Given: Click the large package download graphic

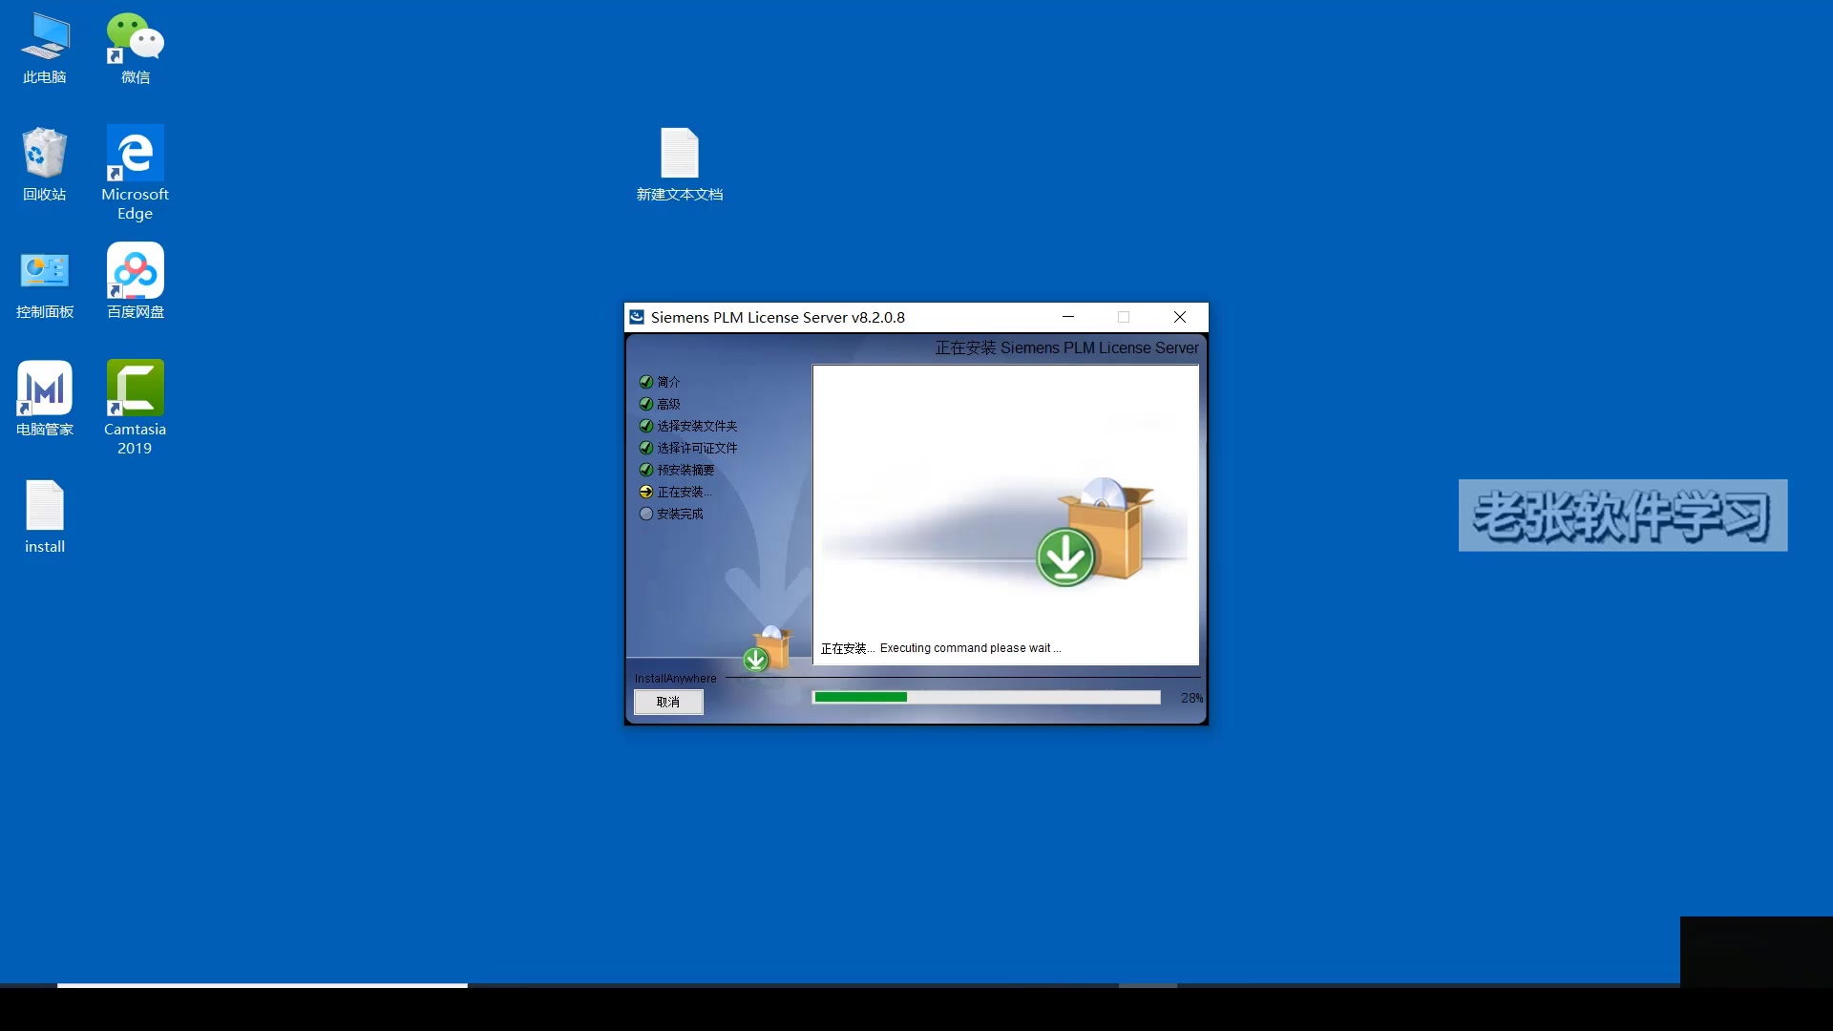Looking at the screenshot, I should tap(1096, 532).
